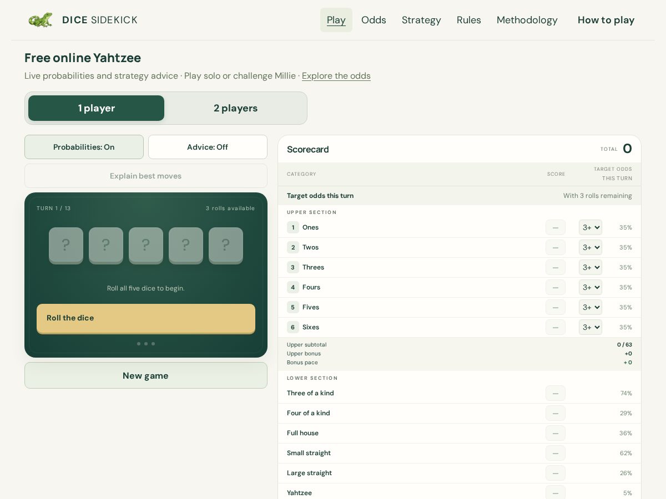
Task: Click How to play link
Action: (606, 20)
